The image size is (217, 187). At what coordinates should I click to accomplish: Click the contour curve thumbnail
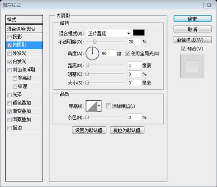[x=92, y=106]
